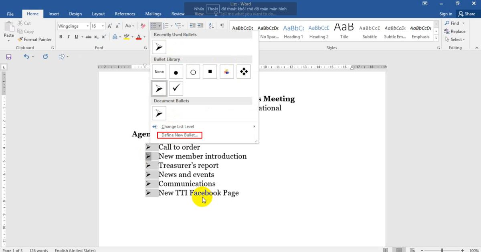Click the Sort icon in Paragraph group
This screenshot has width=481, height=252.
tap(211, 26)
